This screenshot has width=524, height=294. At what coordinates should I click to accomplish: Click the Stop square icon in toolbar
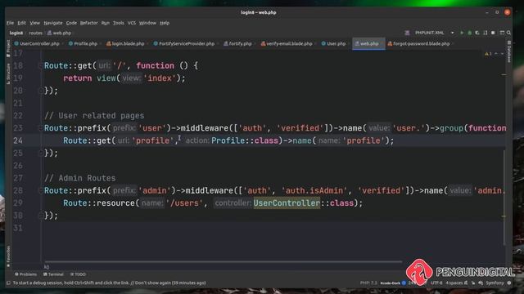click(493, 33)
